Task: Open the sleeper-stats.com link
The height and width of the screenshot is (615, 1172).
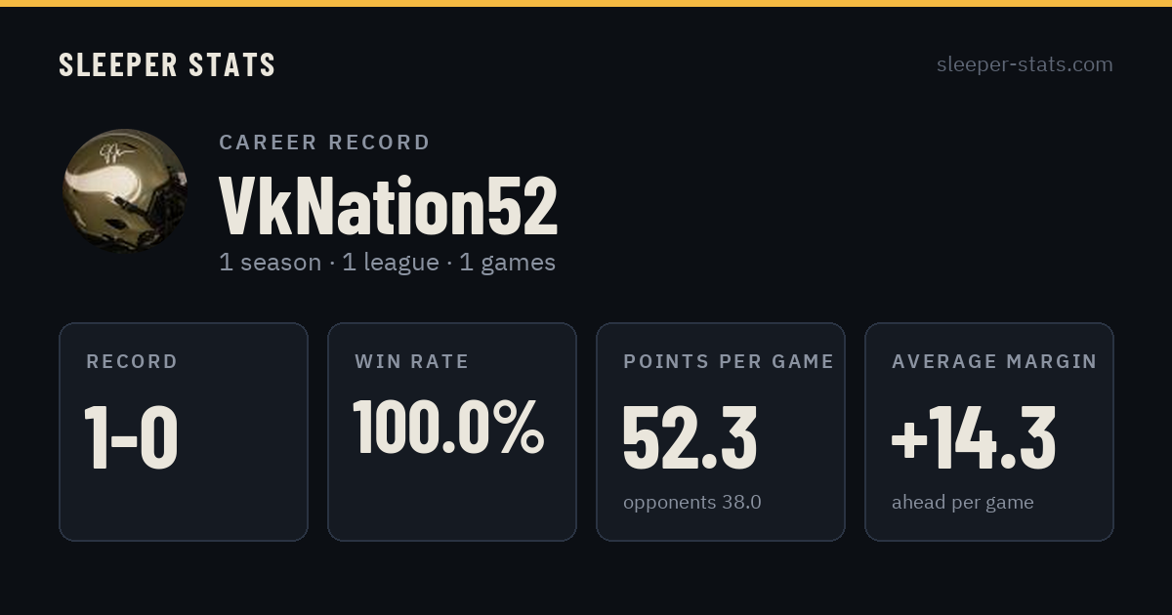Action: click(1025, 64)
